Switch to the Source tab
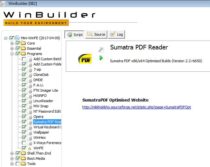210x167 pixels. click(x=96, y=34)
